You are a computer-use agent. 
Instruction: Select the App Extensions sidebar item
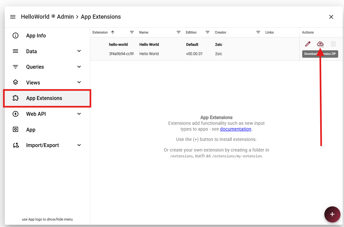(44, 98)
